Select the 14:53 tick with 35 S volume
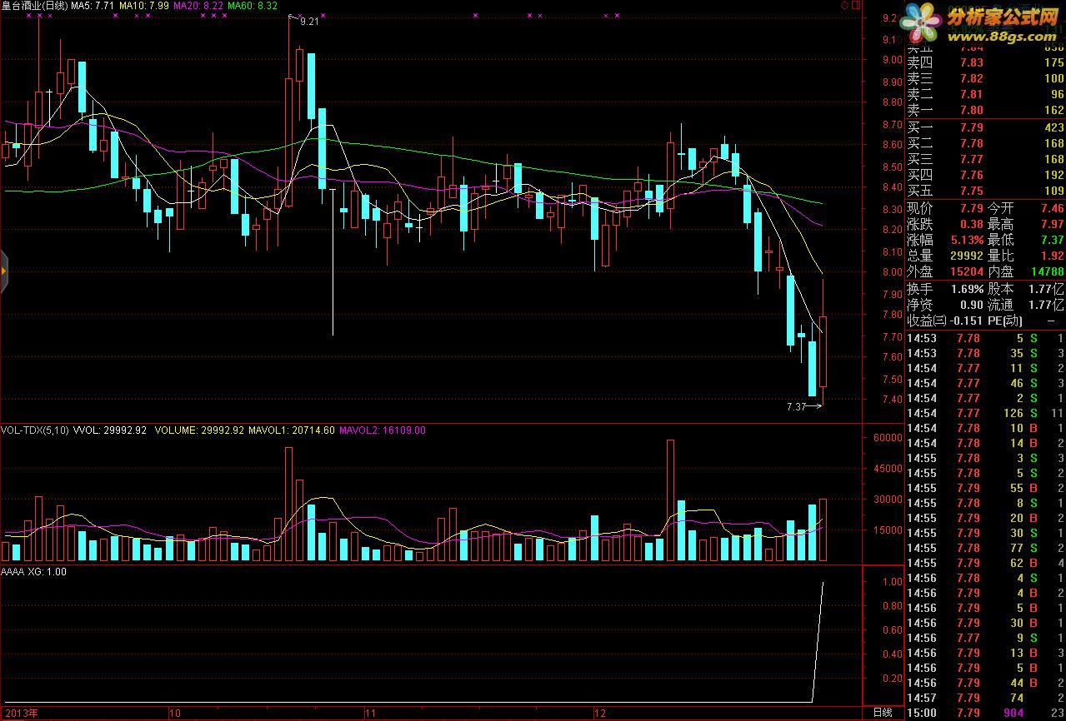 [x=985, y=353]
